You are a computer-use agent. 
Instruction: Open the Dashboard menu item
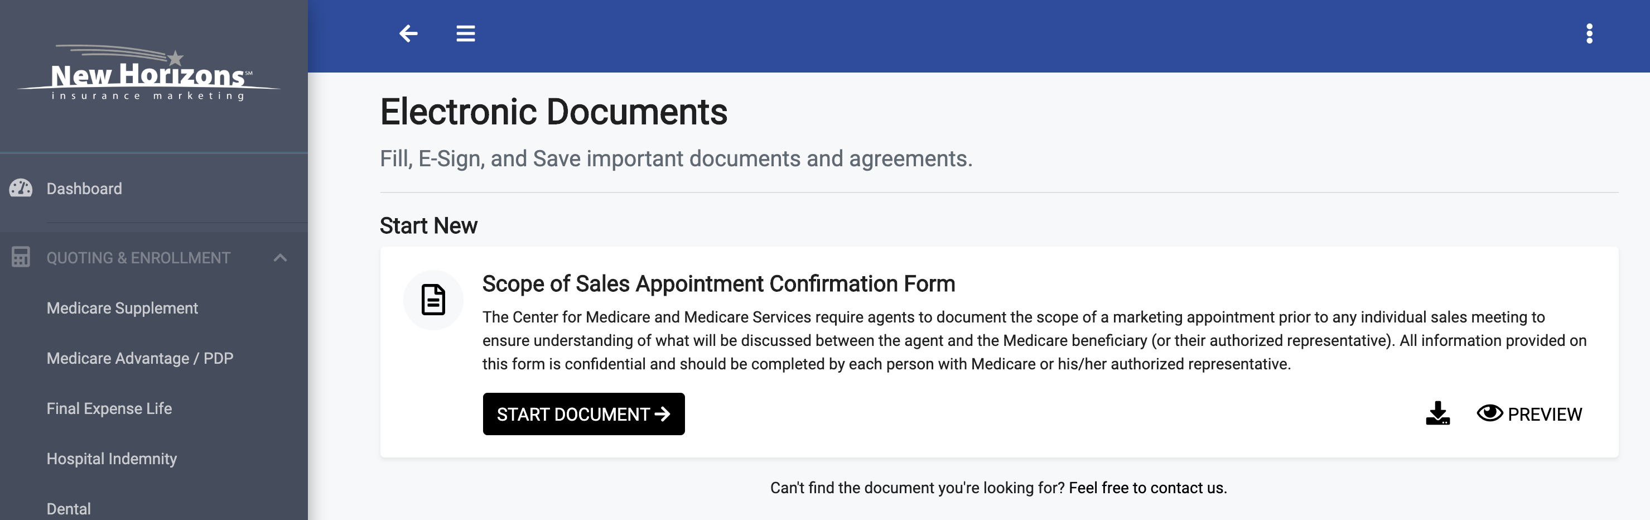coord(84,188)
